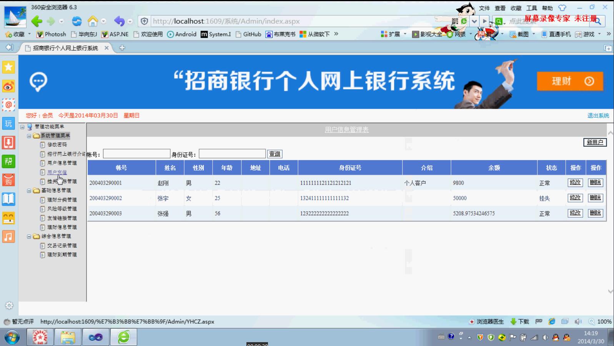Viewport: 614px width, 346px height.
Task: Collapse the 基础信息管理 folder node
Action: 29,190
